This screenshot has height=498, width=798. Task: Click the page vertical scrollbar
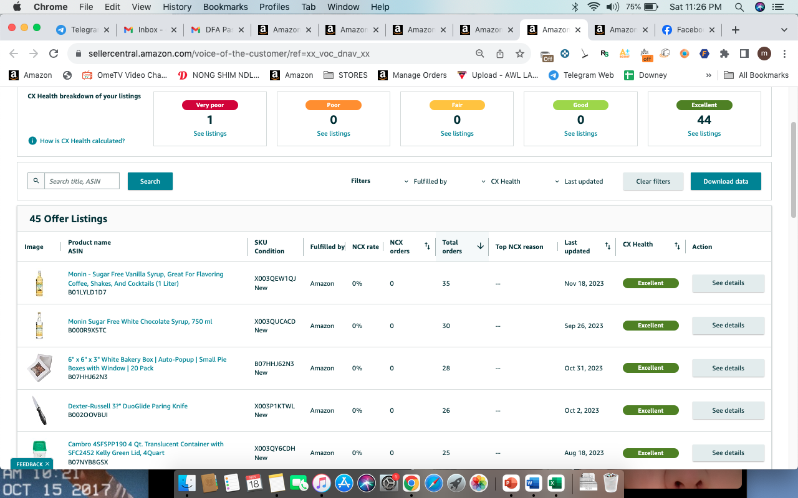pos(794,169)
